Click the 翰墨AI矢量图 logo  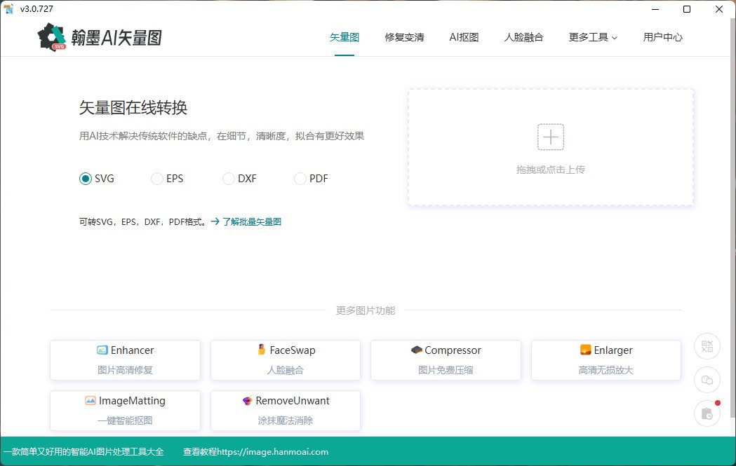[x=98, y=36]
